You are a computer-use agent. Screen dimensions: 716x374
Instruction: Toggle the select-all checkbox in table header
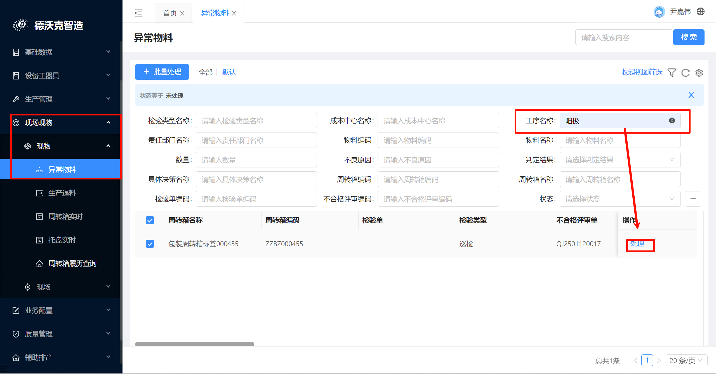click(150, 220)
